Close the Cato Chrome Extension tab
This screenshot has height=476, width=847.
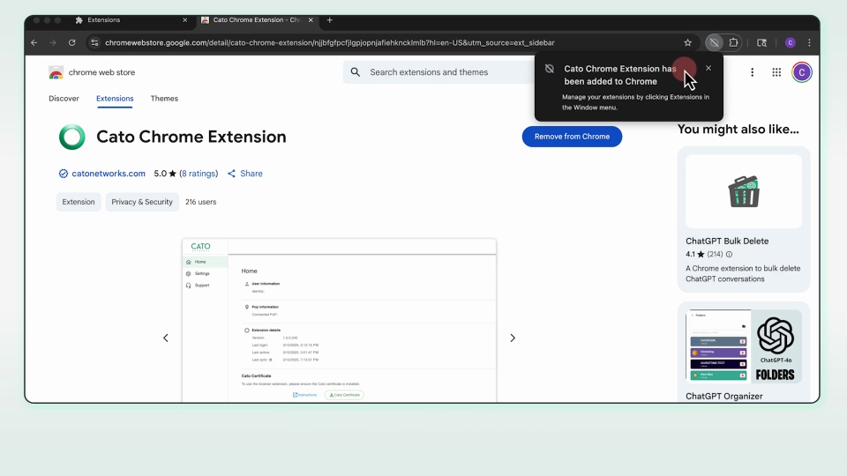click(311, 20)
